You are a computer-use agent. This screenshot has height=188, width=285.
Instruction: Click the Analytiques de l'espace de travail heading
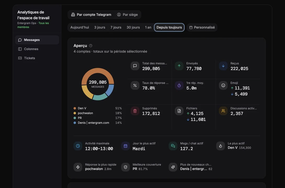pyautogui.click(x=33, y=15)
